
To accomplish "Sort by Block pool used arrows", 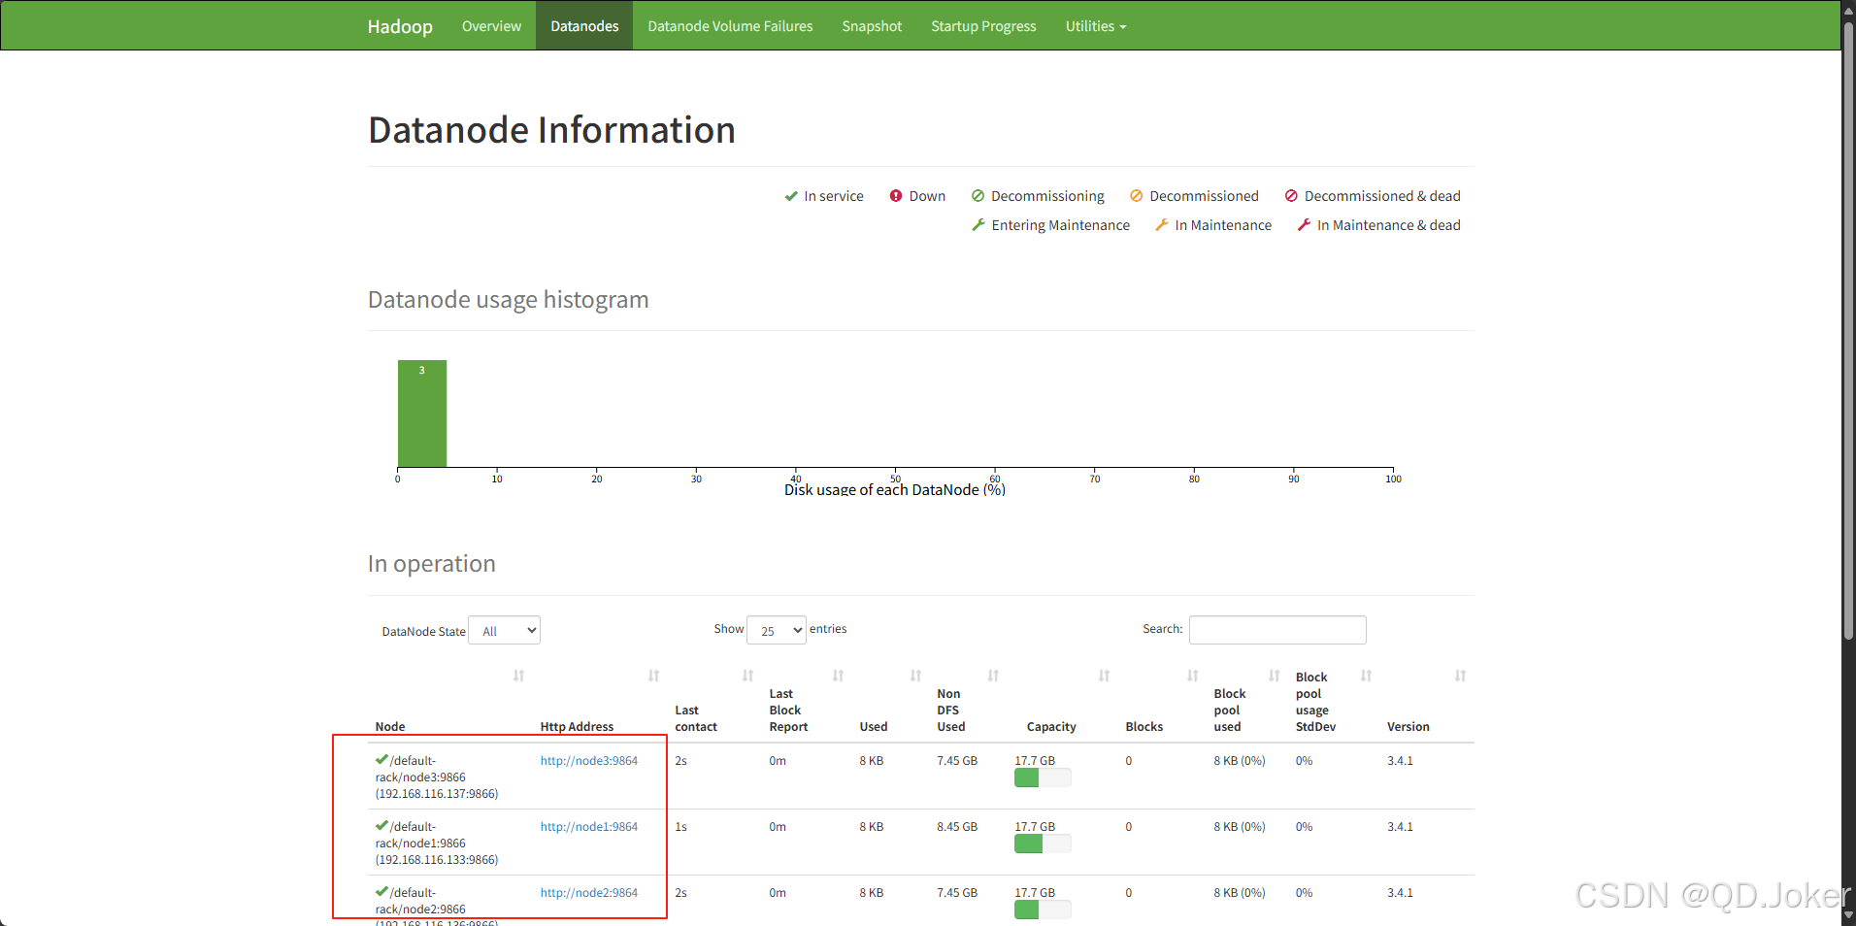I will 1274,676.
